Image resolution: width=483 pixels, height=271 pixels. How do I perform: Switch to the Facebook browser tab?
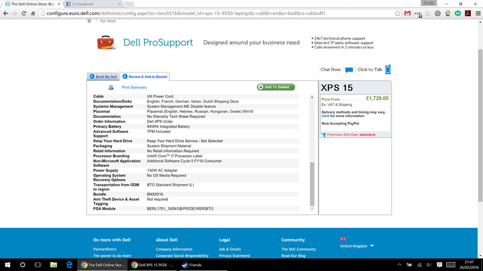92,4
